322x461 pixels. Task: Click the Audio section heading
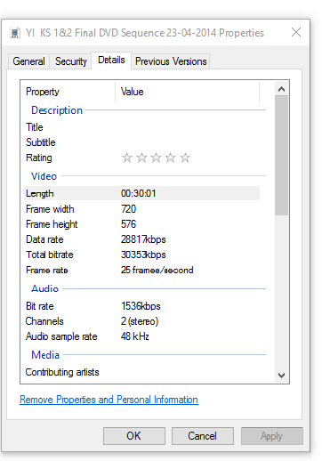(x=45, y=288)
